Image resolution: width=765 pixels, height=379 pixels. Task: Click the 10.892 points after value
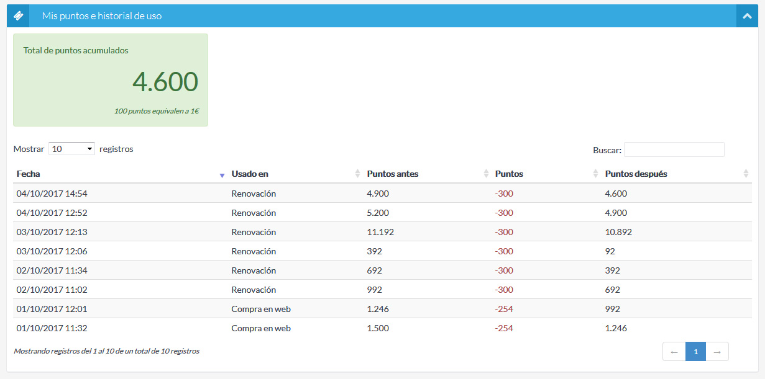tap(618, 232)
